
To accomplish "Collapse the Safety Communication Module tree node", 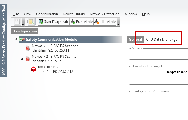I will (x=16, y=39).
